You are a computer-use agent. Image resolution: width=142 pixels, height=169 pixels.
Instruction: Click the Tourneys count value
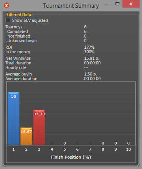(x=85, y=27)
